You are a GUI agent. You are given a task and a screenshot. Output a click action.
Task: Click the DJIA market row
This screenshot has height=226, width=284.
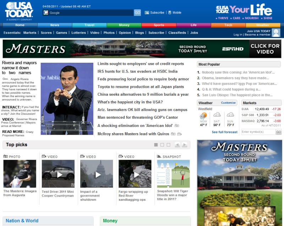click(x=261, y=109)
